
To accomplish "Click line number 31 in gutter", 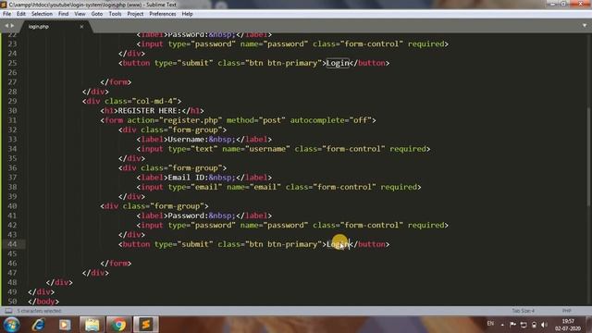I will 12,120.
